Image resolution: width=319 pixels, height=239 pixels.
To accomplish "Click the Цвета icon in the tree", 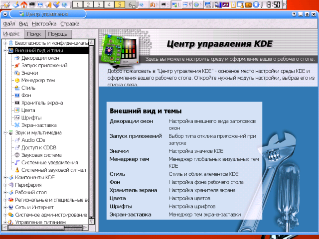I will 17,110.
